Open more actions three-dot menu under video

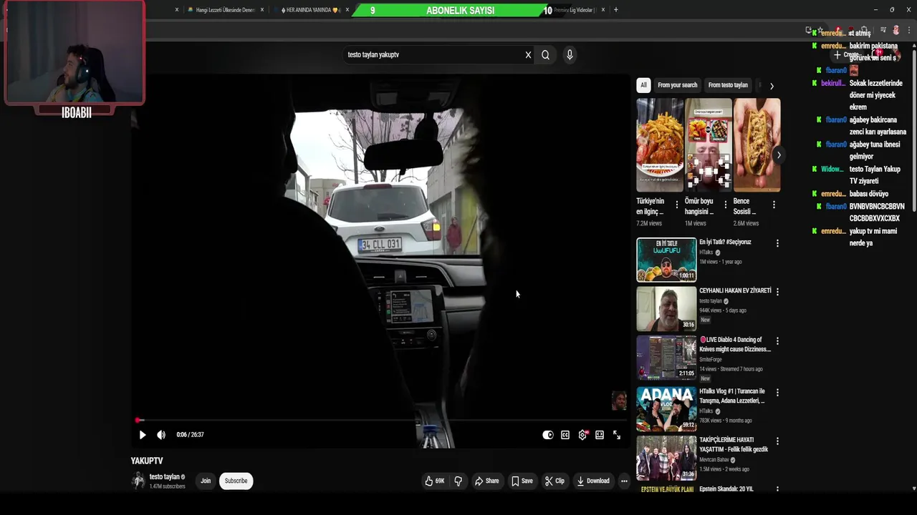[624, 481]
